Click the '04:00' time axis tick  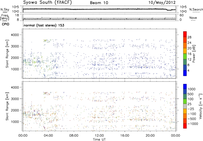pyautogui.click(x=48, y=136)
